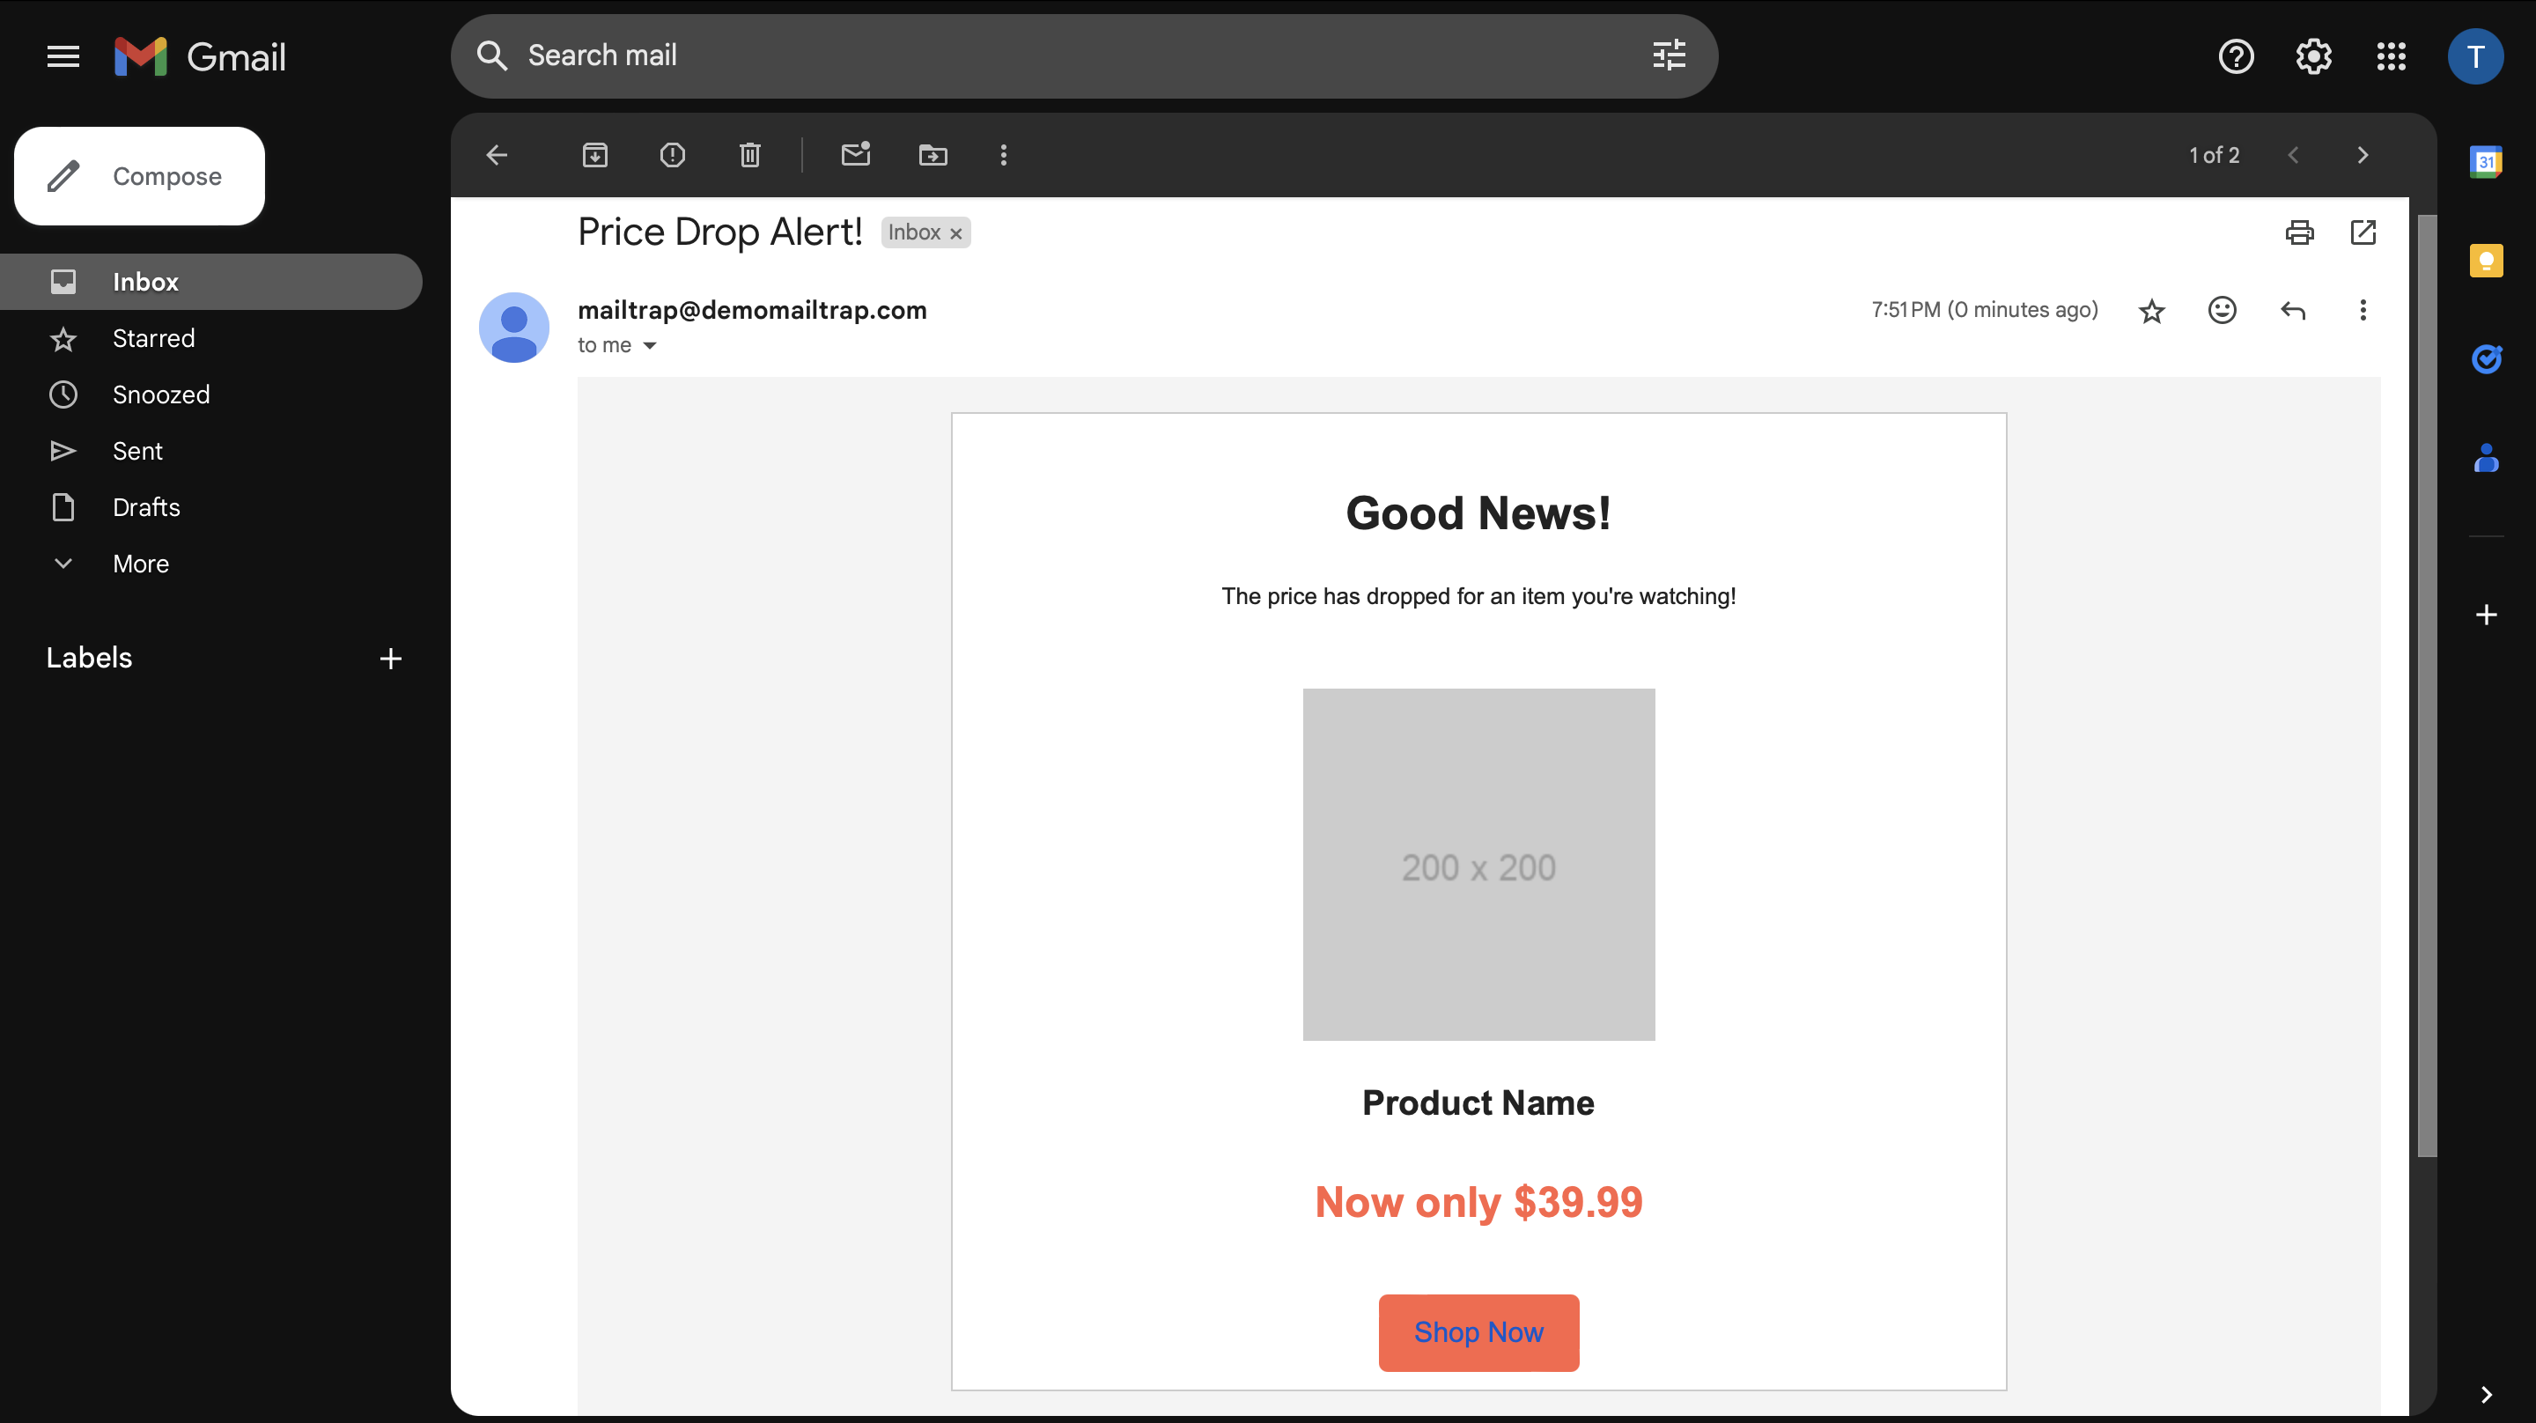Open email in a new window
Viewport: 2536px width, 1423px height.
(2364, 232)
